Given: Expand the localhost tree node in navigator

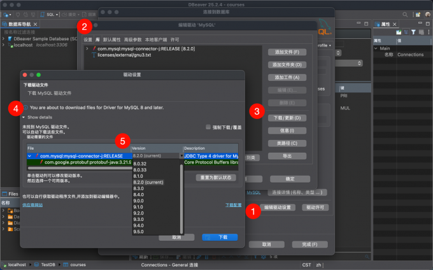Looking at the screenshot, I should point(3,45).
